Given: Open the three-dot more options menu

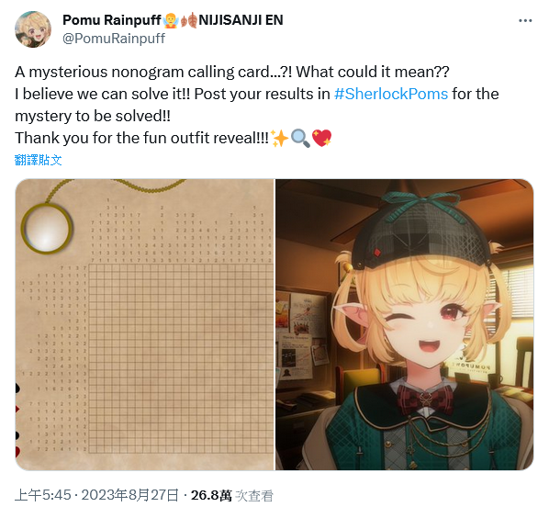Looking at the screenshot, I should click(525, 21).
